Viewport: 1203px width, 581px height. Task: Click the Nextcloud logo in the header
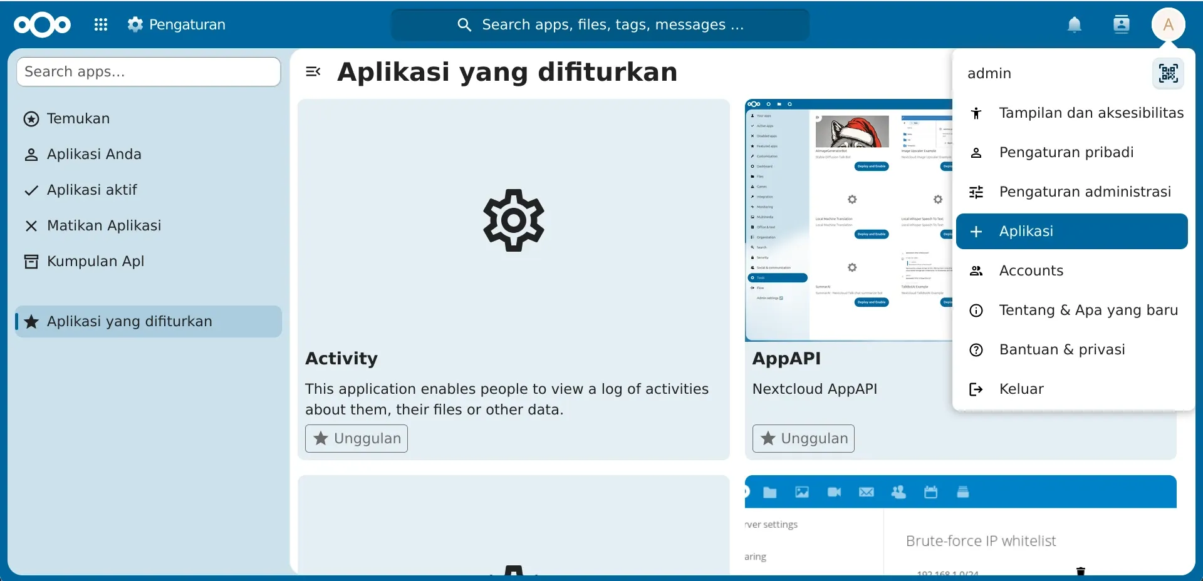(x=43, y=24)
